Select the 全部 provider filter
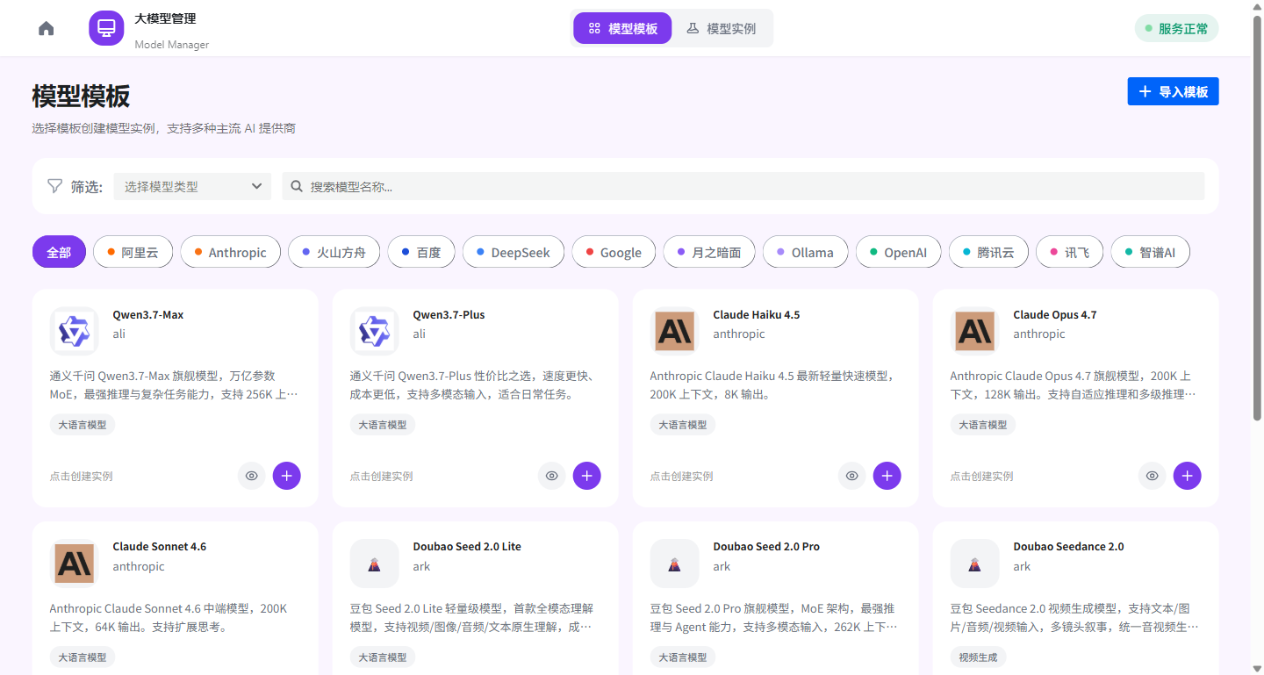Image resolution: width=1264 pixels, height=675 pixels. coord(59,252)
